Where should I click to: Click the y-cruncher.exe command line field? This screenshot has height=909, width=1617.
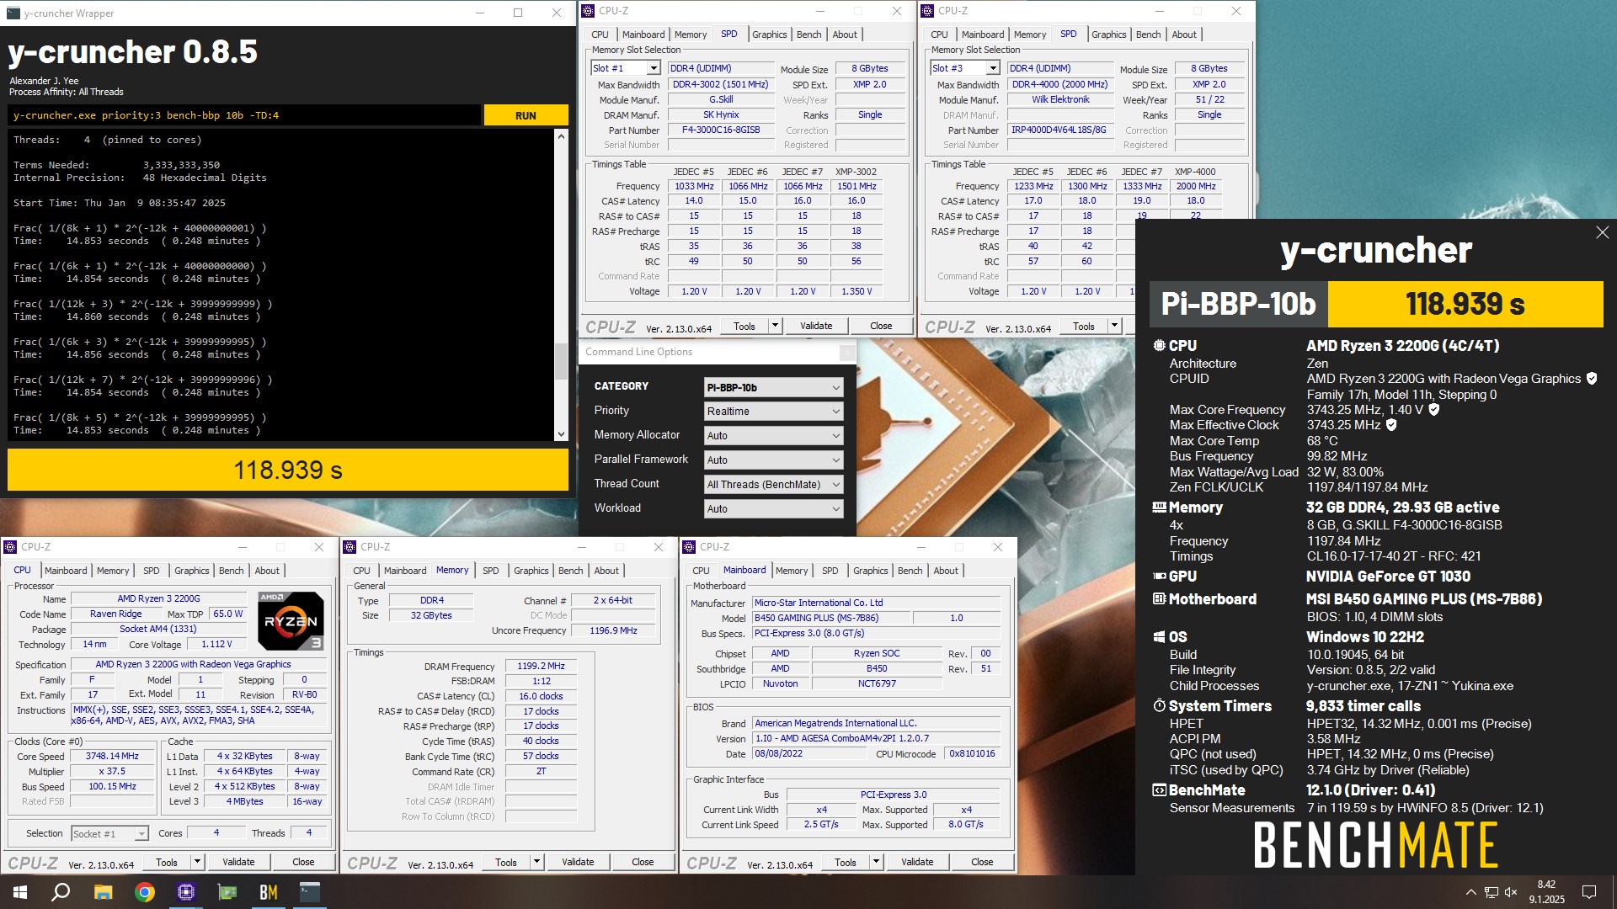244,115
